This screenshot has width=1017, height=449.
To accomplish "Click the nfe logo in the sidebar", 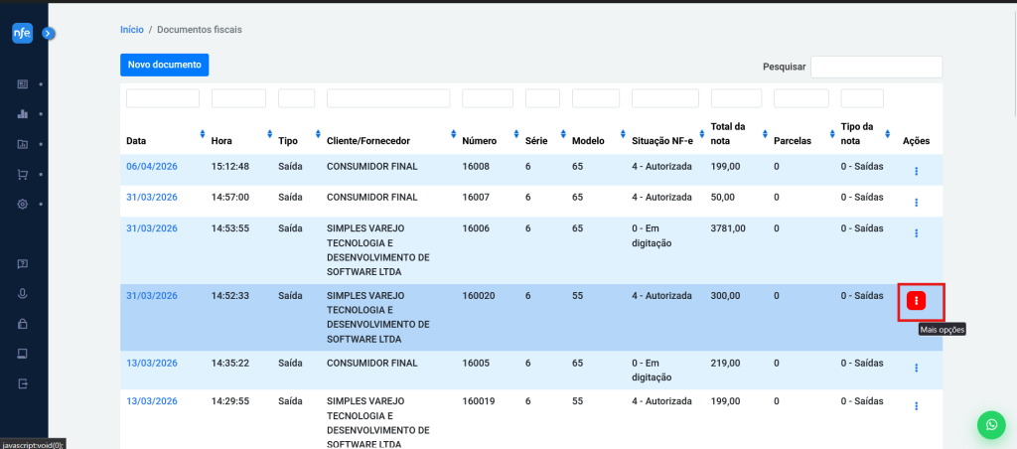I will pos(23,33).
